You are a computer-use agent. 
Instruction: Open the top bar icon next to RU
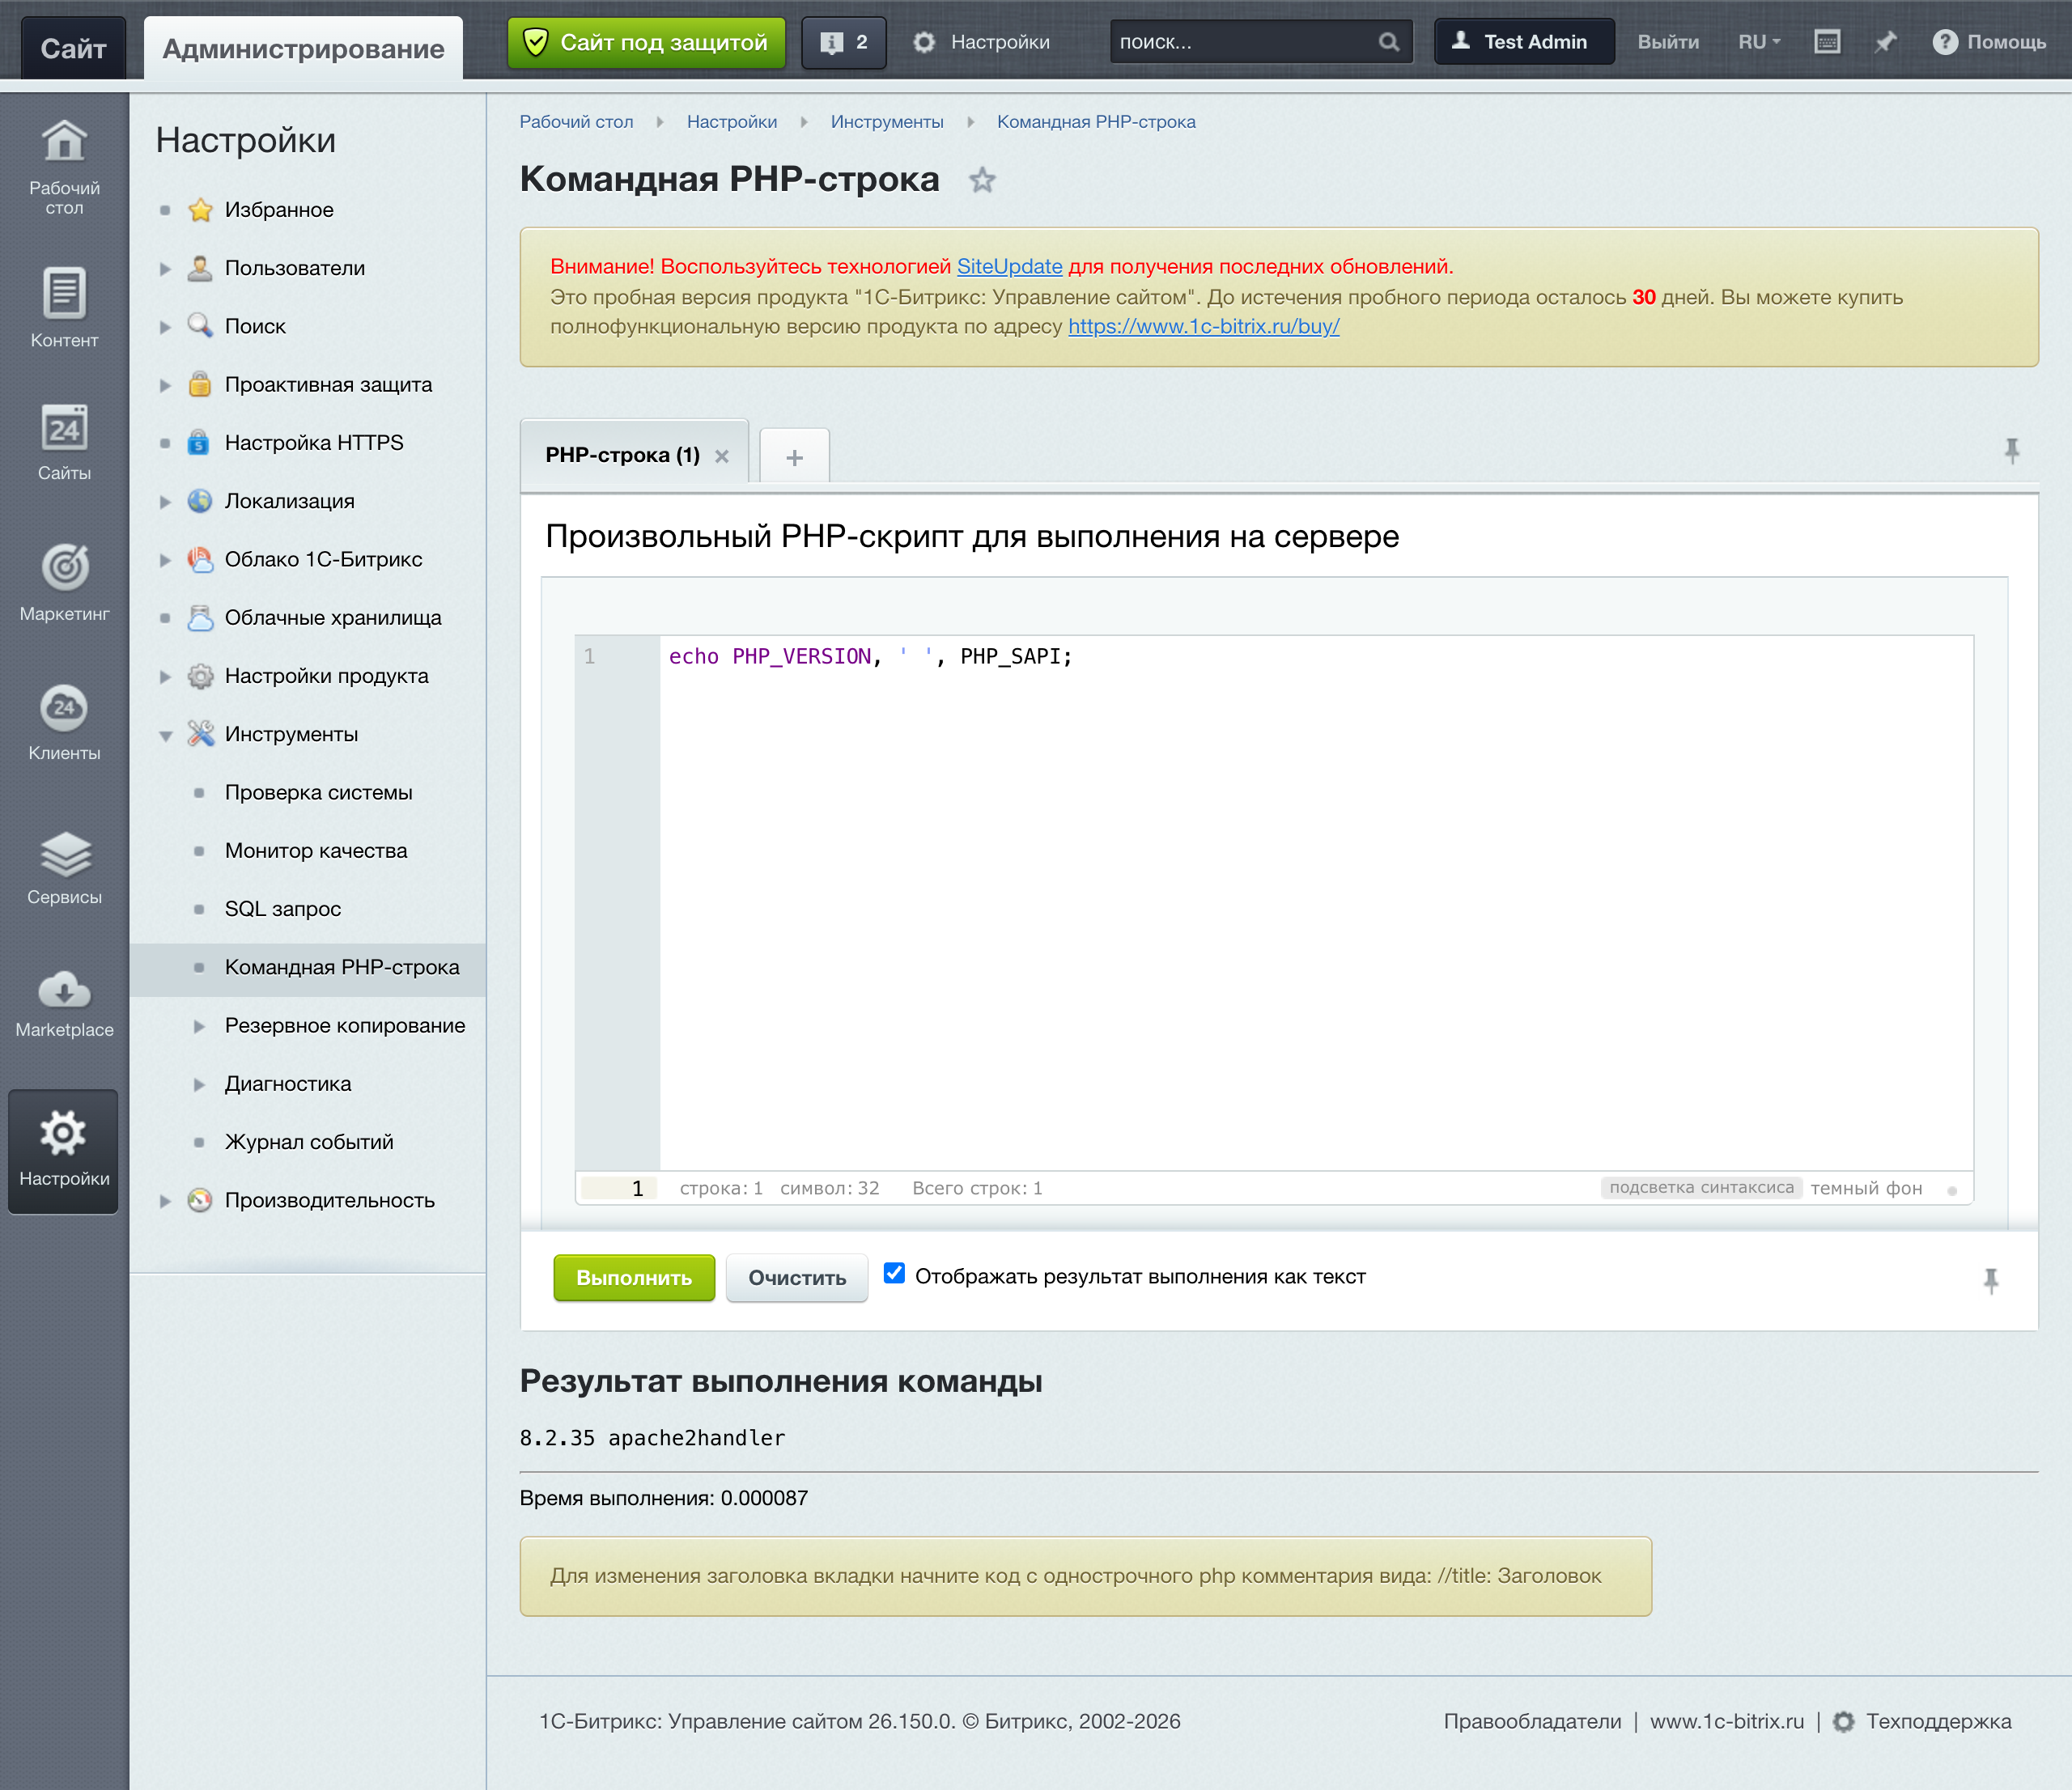click(x=1827, y=42)
